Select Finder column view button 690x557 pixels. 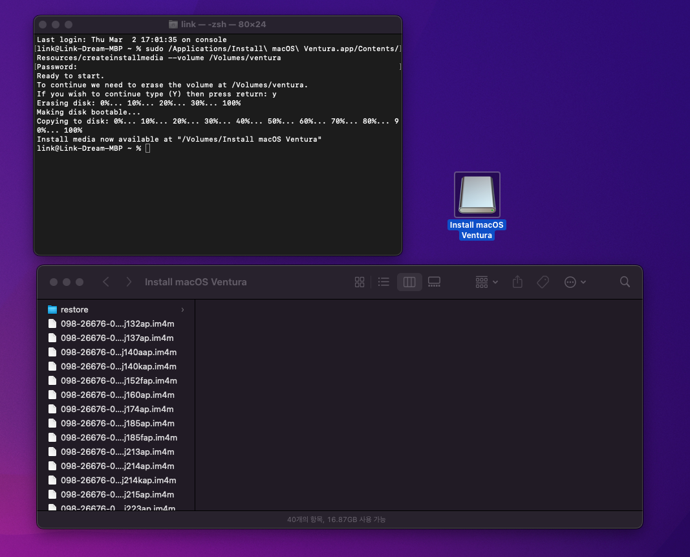[409, 282]
